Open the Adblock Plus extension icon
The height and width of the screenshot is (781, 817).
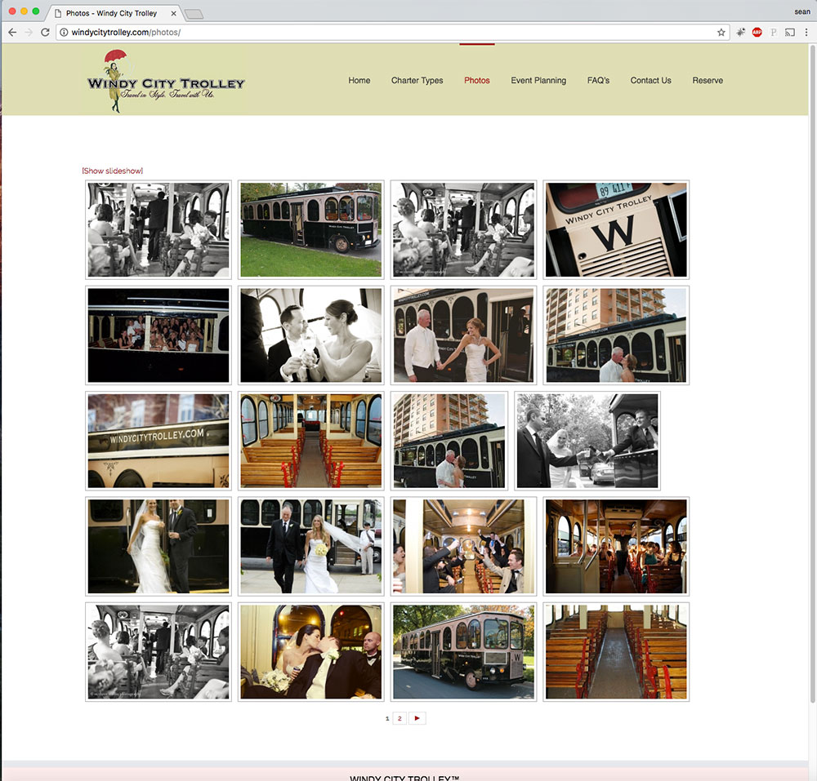pos(757,33)
